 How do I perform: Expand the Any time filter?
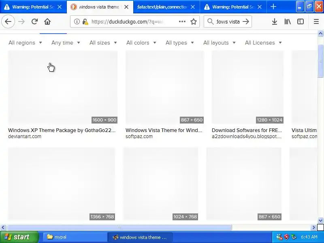click(x=66, y=43)
